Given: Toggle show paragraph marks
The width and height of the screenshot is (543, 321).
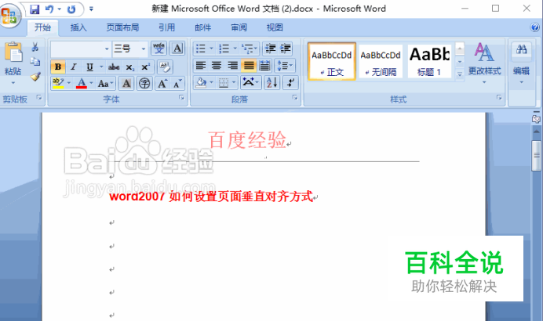Looking at the screenshot, I should [290, 82].
